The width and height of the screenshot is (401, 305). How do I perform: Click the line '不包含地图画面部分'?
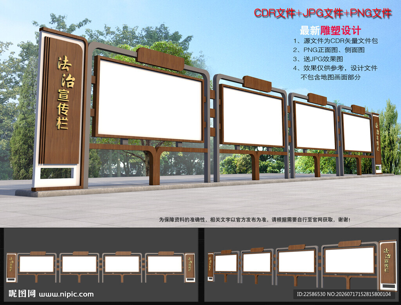331,77
